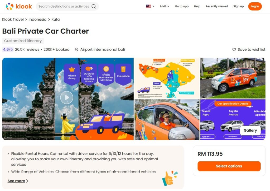Open the Bali map area thumbnail
Image resolution: width=270 pixels, height=191 pixels.
click(167, 78)
